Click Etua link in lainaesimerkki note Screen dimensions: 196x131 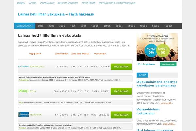click(x=21, y=103)
